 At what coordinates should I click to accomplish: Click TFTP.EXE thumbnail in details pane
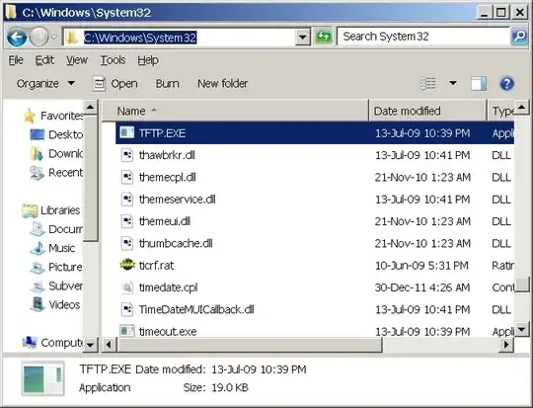coord(43,378)
